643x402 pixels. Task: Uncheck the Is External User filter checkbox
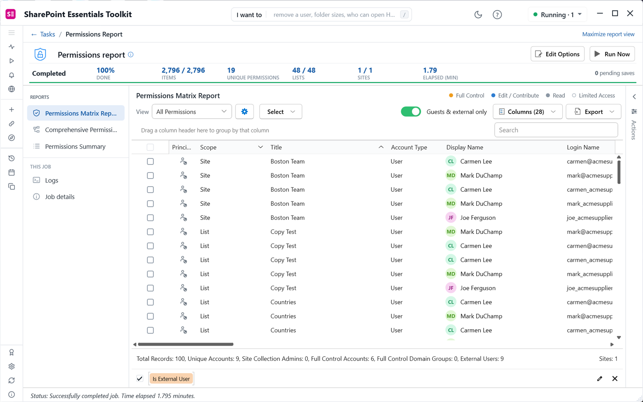click(x=140, y=379)
